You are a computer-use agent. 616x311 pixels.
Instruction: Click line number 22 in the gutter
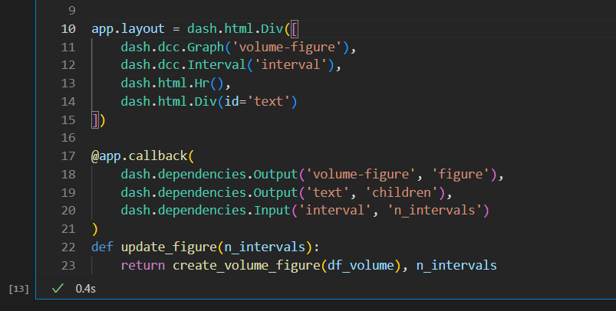point(68,247)
